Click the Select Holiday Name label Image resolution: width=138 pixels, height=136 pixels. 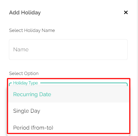click(x=32, y=31)
